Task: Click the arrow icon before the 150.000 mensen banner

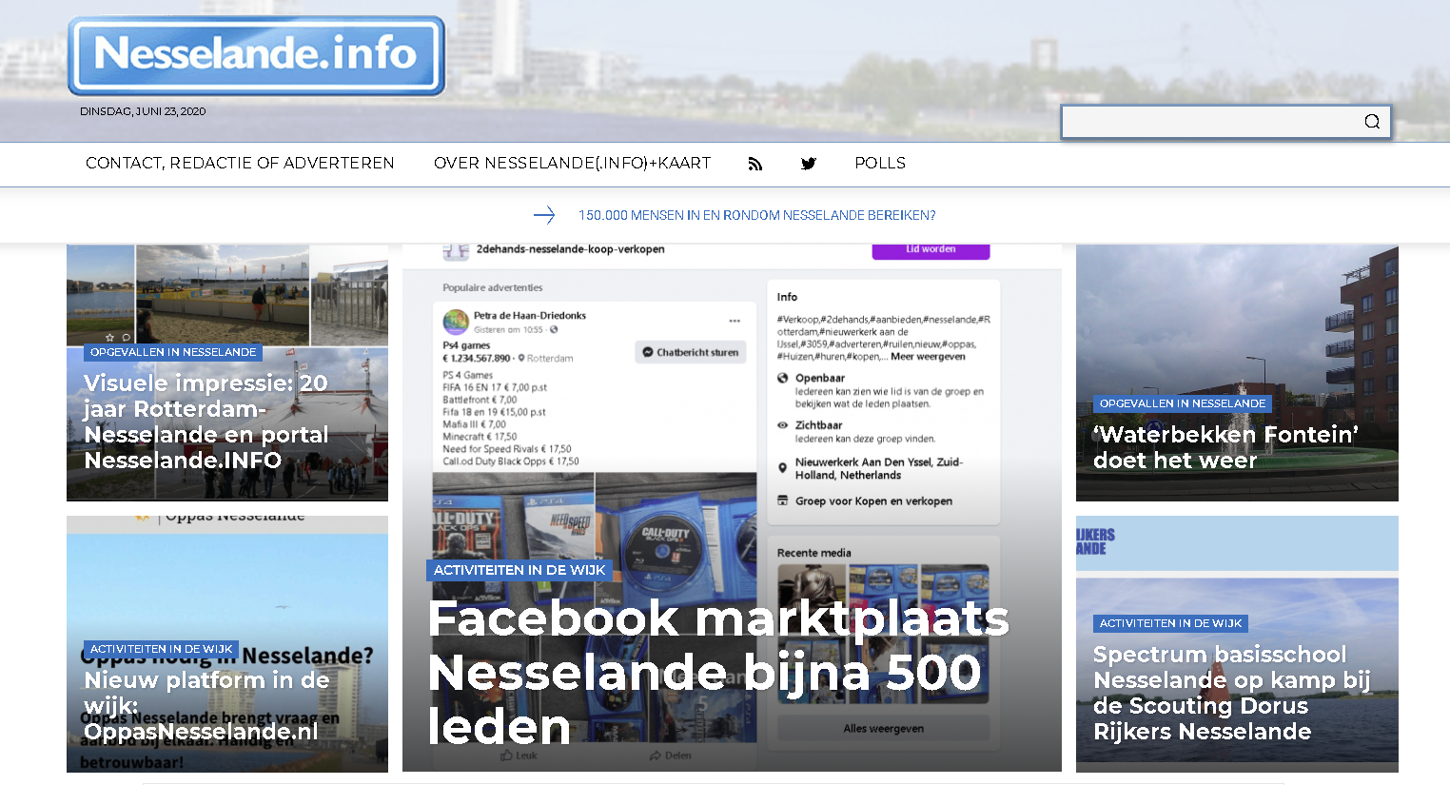Action: [544, 216]
